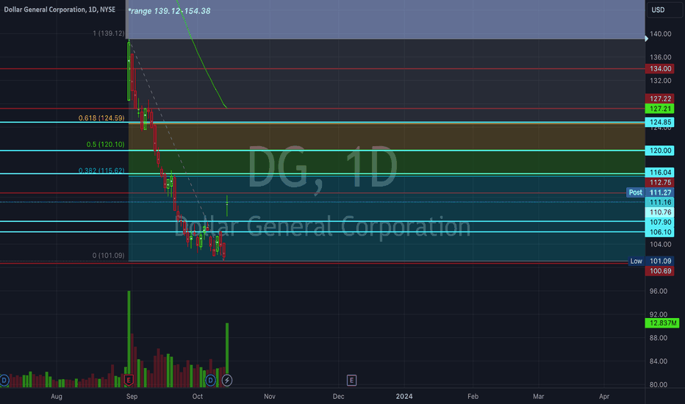
Task: Click the red earnings E marker at September
Action: pos(129,380)
